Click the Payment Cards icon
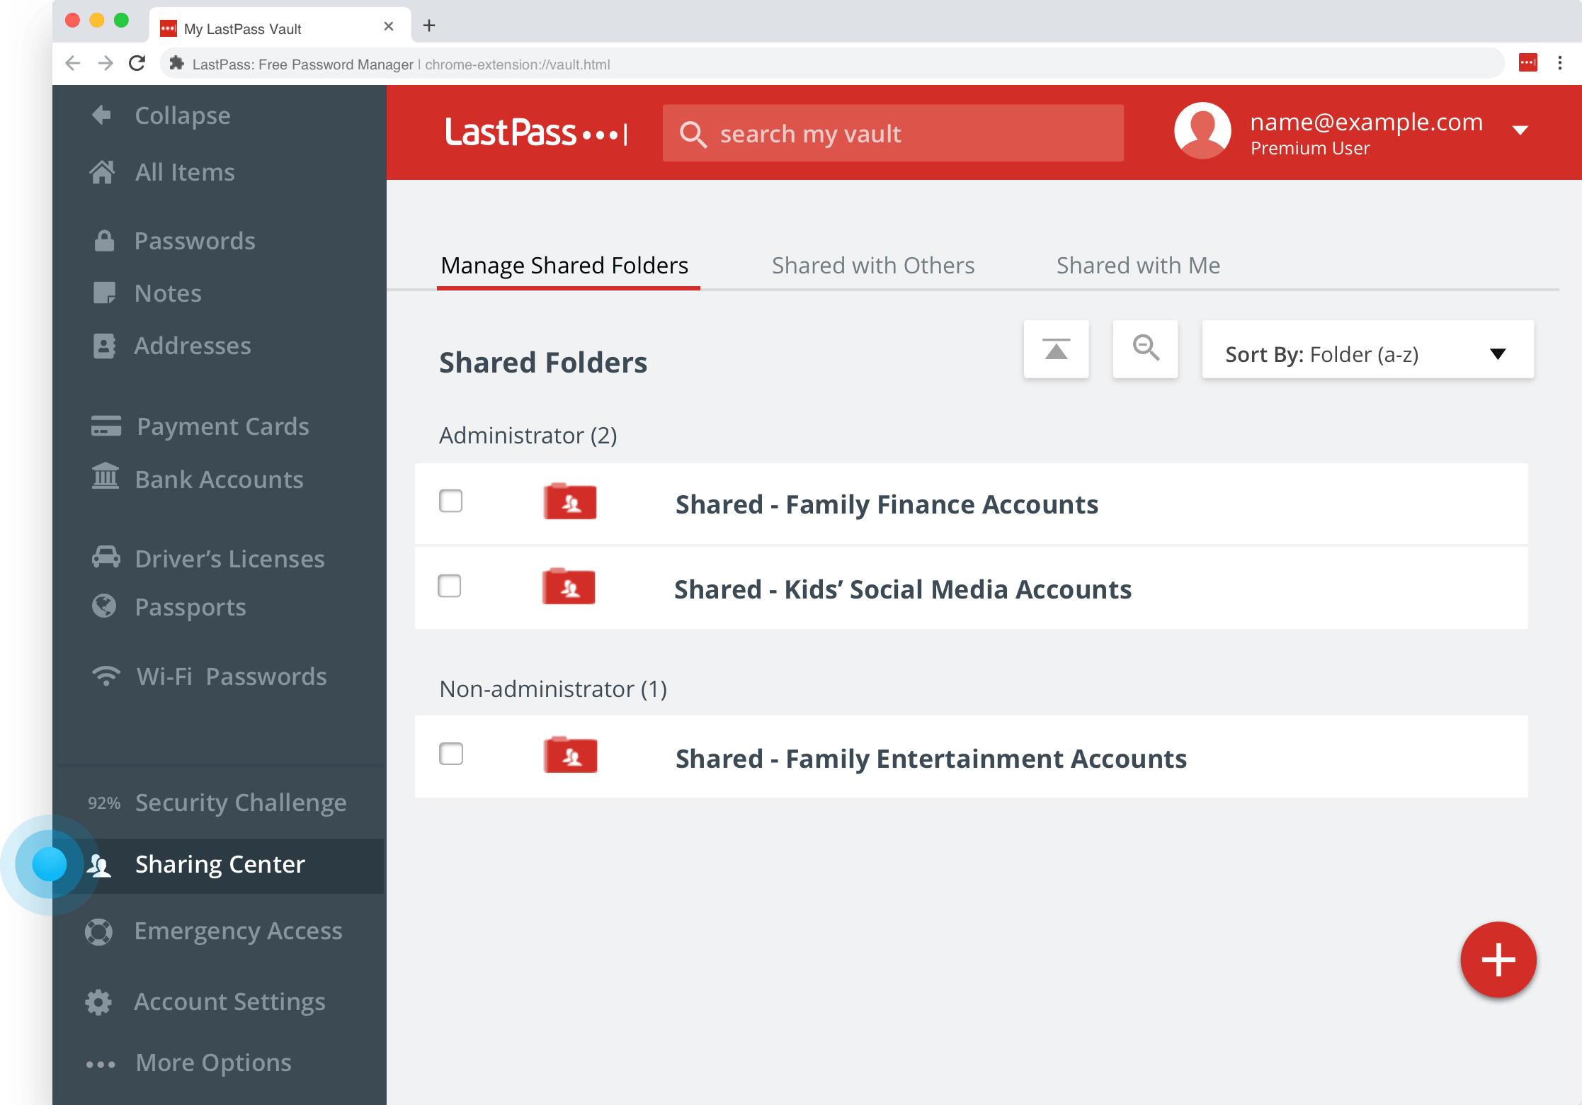 point(106,426)
